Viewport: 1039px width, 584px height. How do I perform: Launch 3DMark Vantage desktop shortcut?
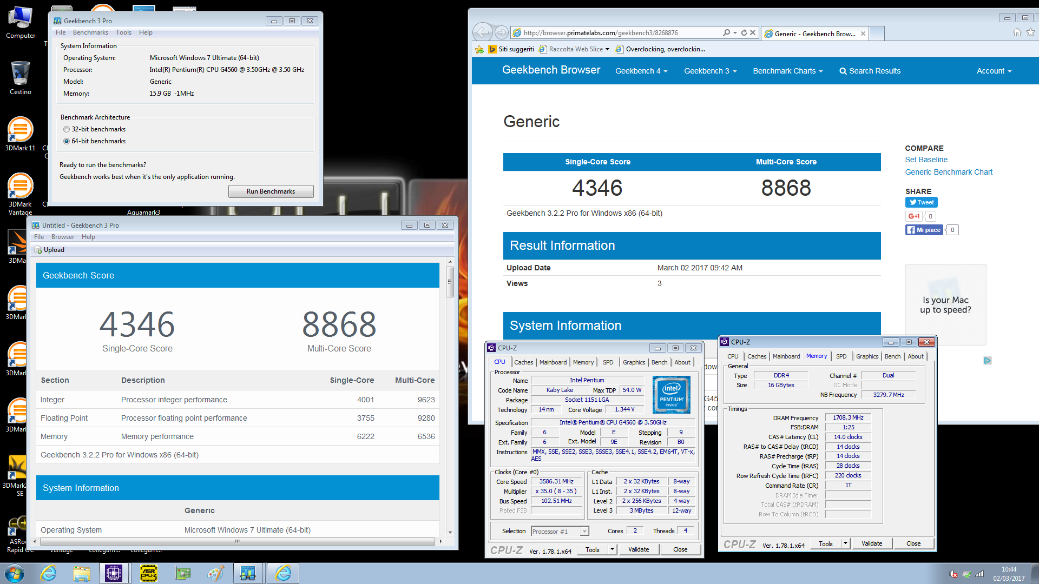[20, 194]
